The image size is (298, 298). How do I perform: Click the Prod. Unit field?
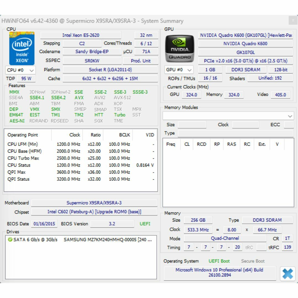tap(141, 61)
